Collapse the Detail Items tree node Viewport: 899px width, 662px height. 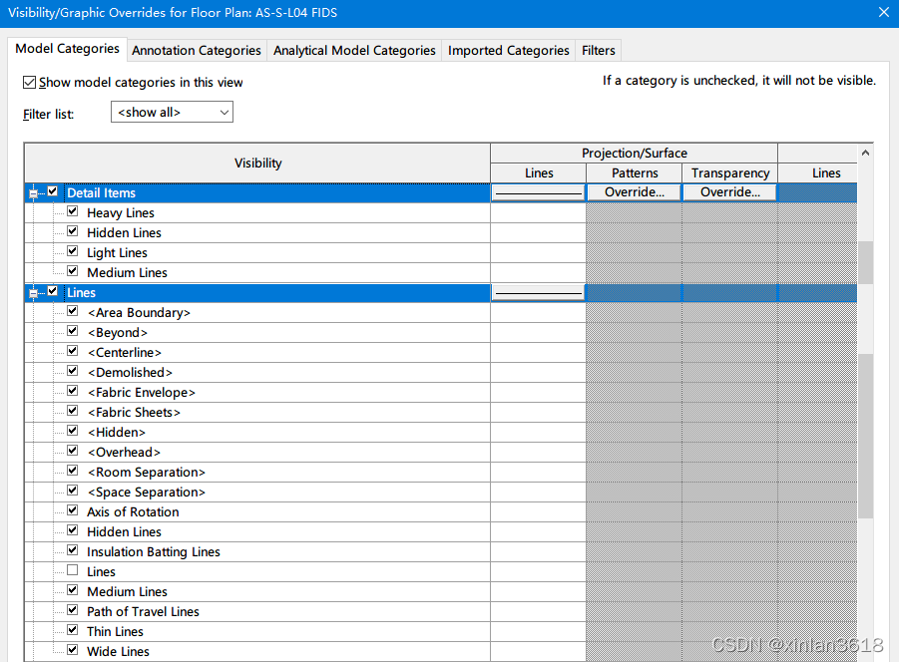(x=33, y=193)
